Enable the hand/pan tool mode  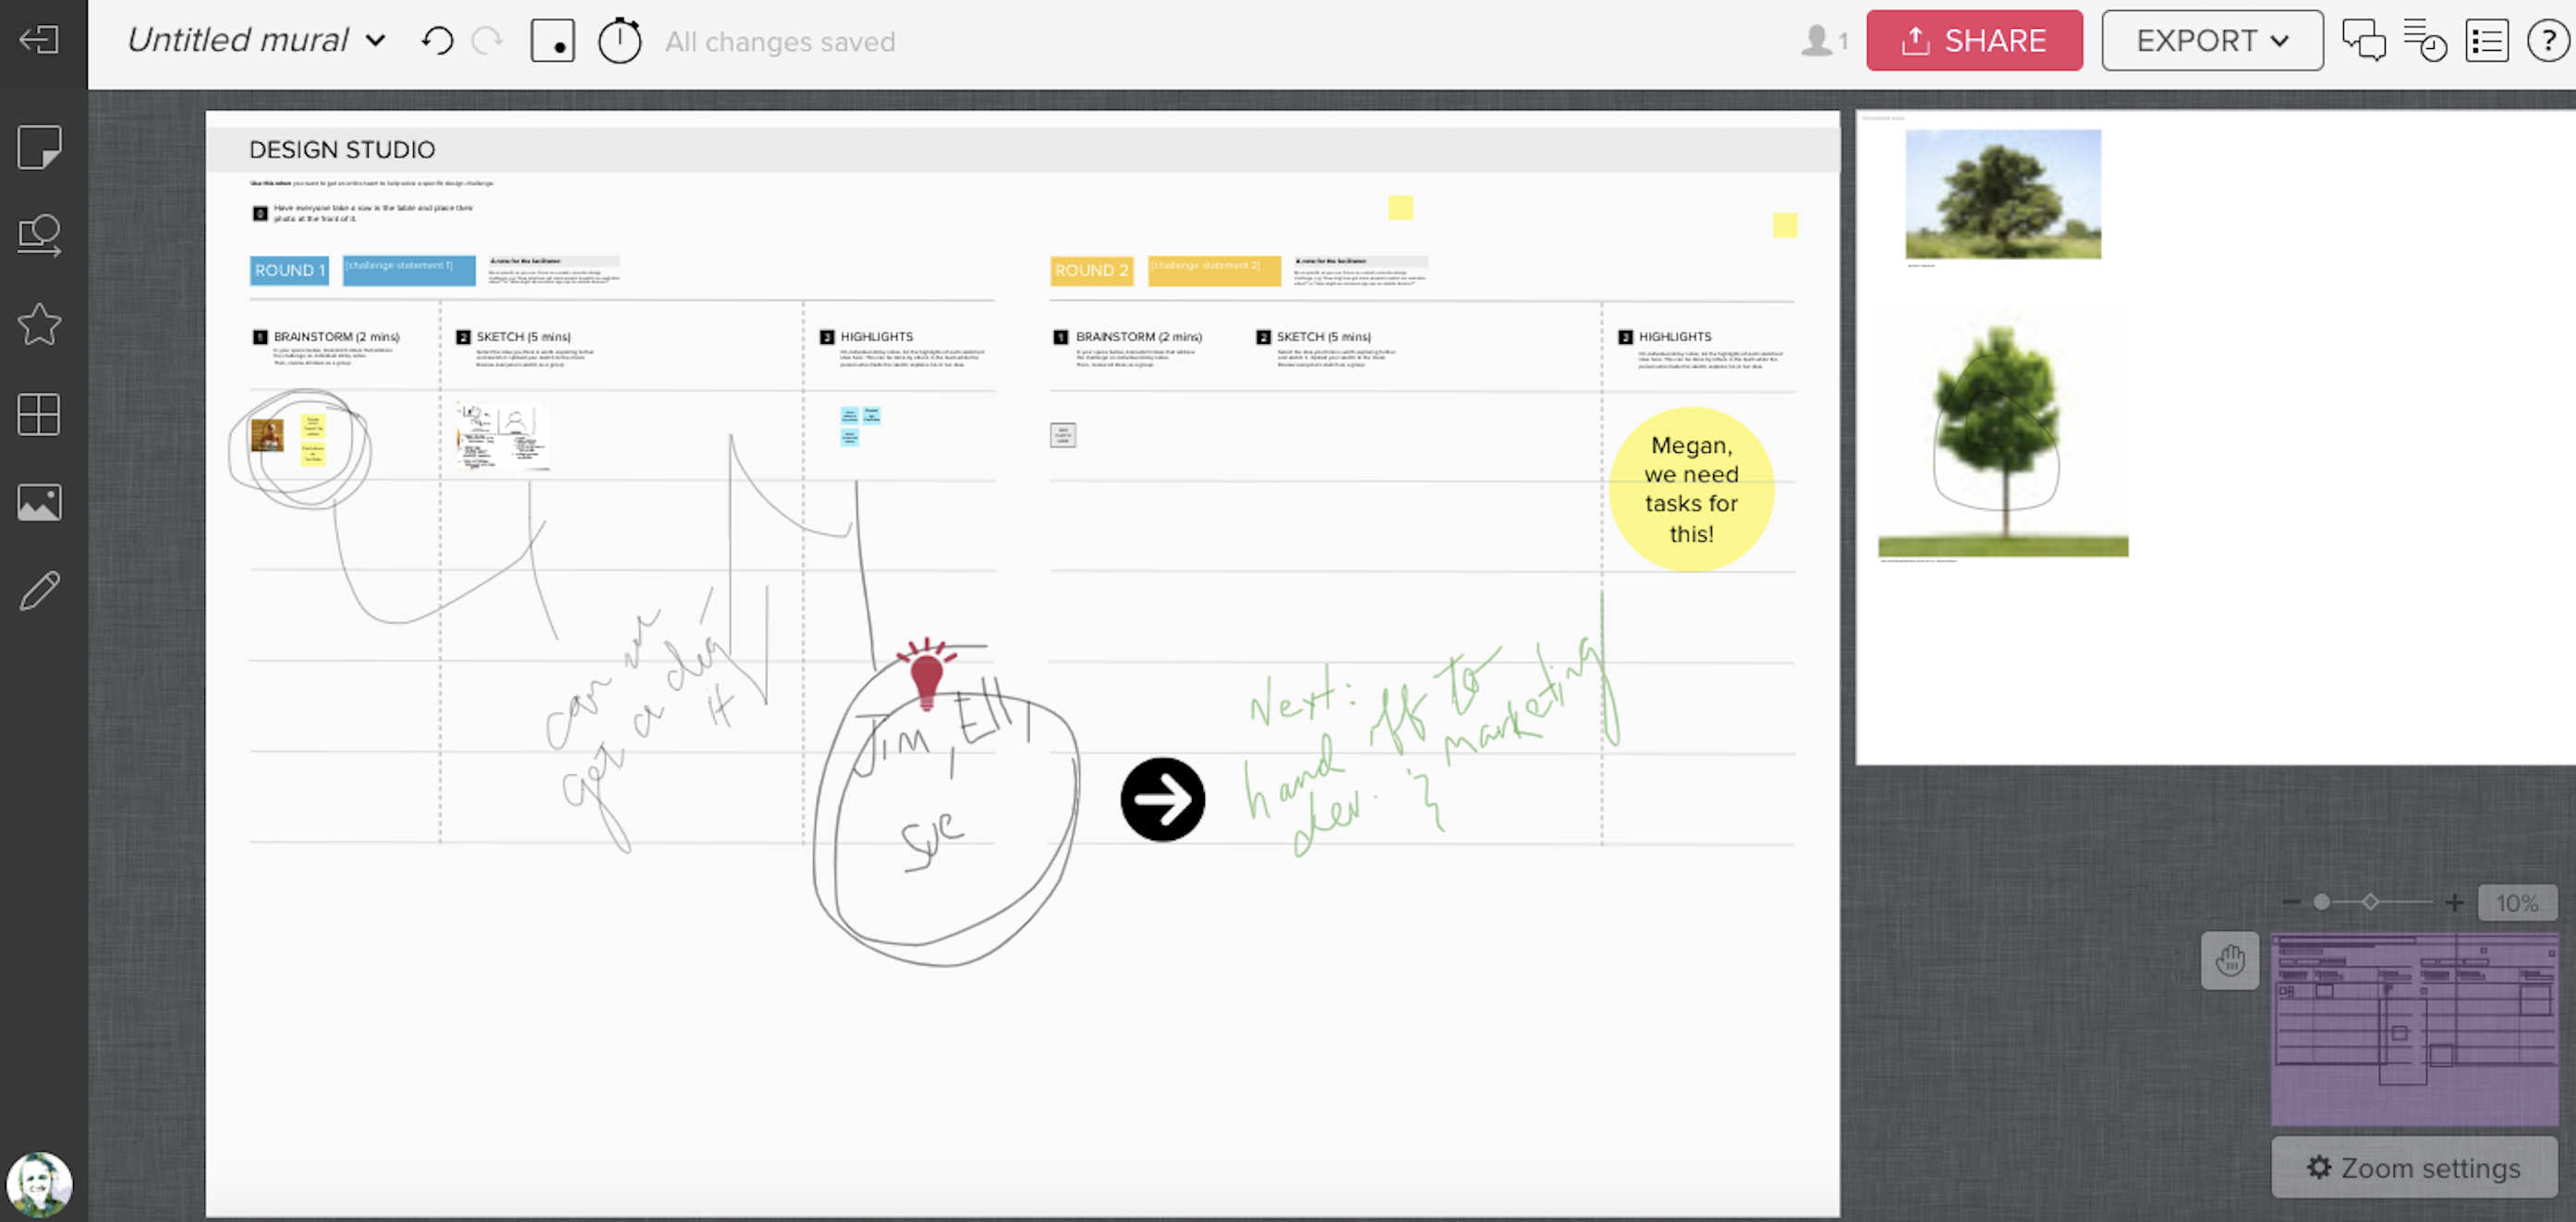tap(2230, 960)
